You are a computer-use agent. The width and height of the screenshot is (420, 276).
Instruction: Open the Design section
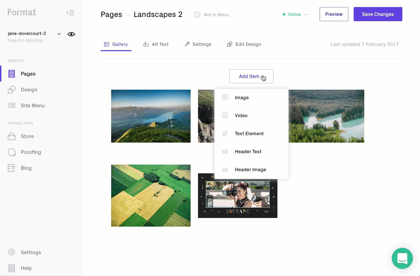point(29,90)
